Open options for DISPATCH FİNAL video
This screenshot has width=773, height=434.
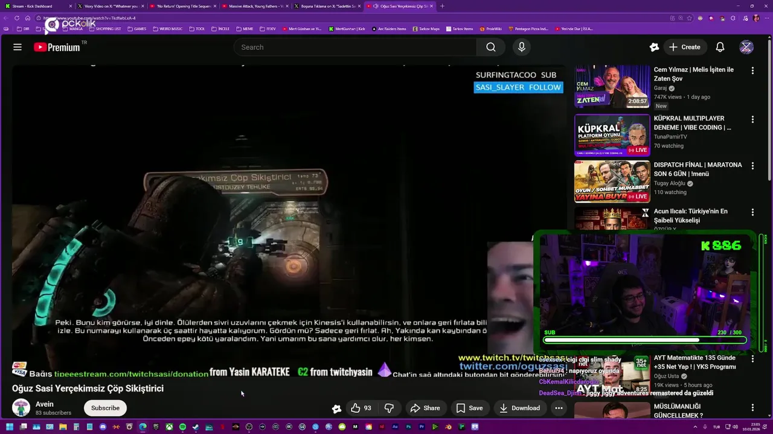pos(752,166)
